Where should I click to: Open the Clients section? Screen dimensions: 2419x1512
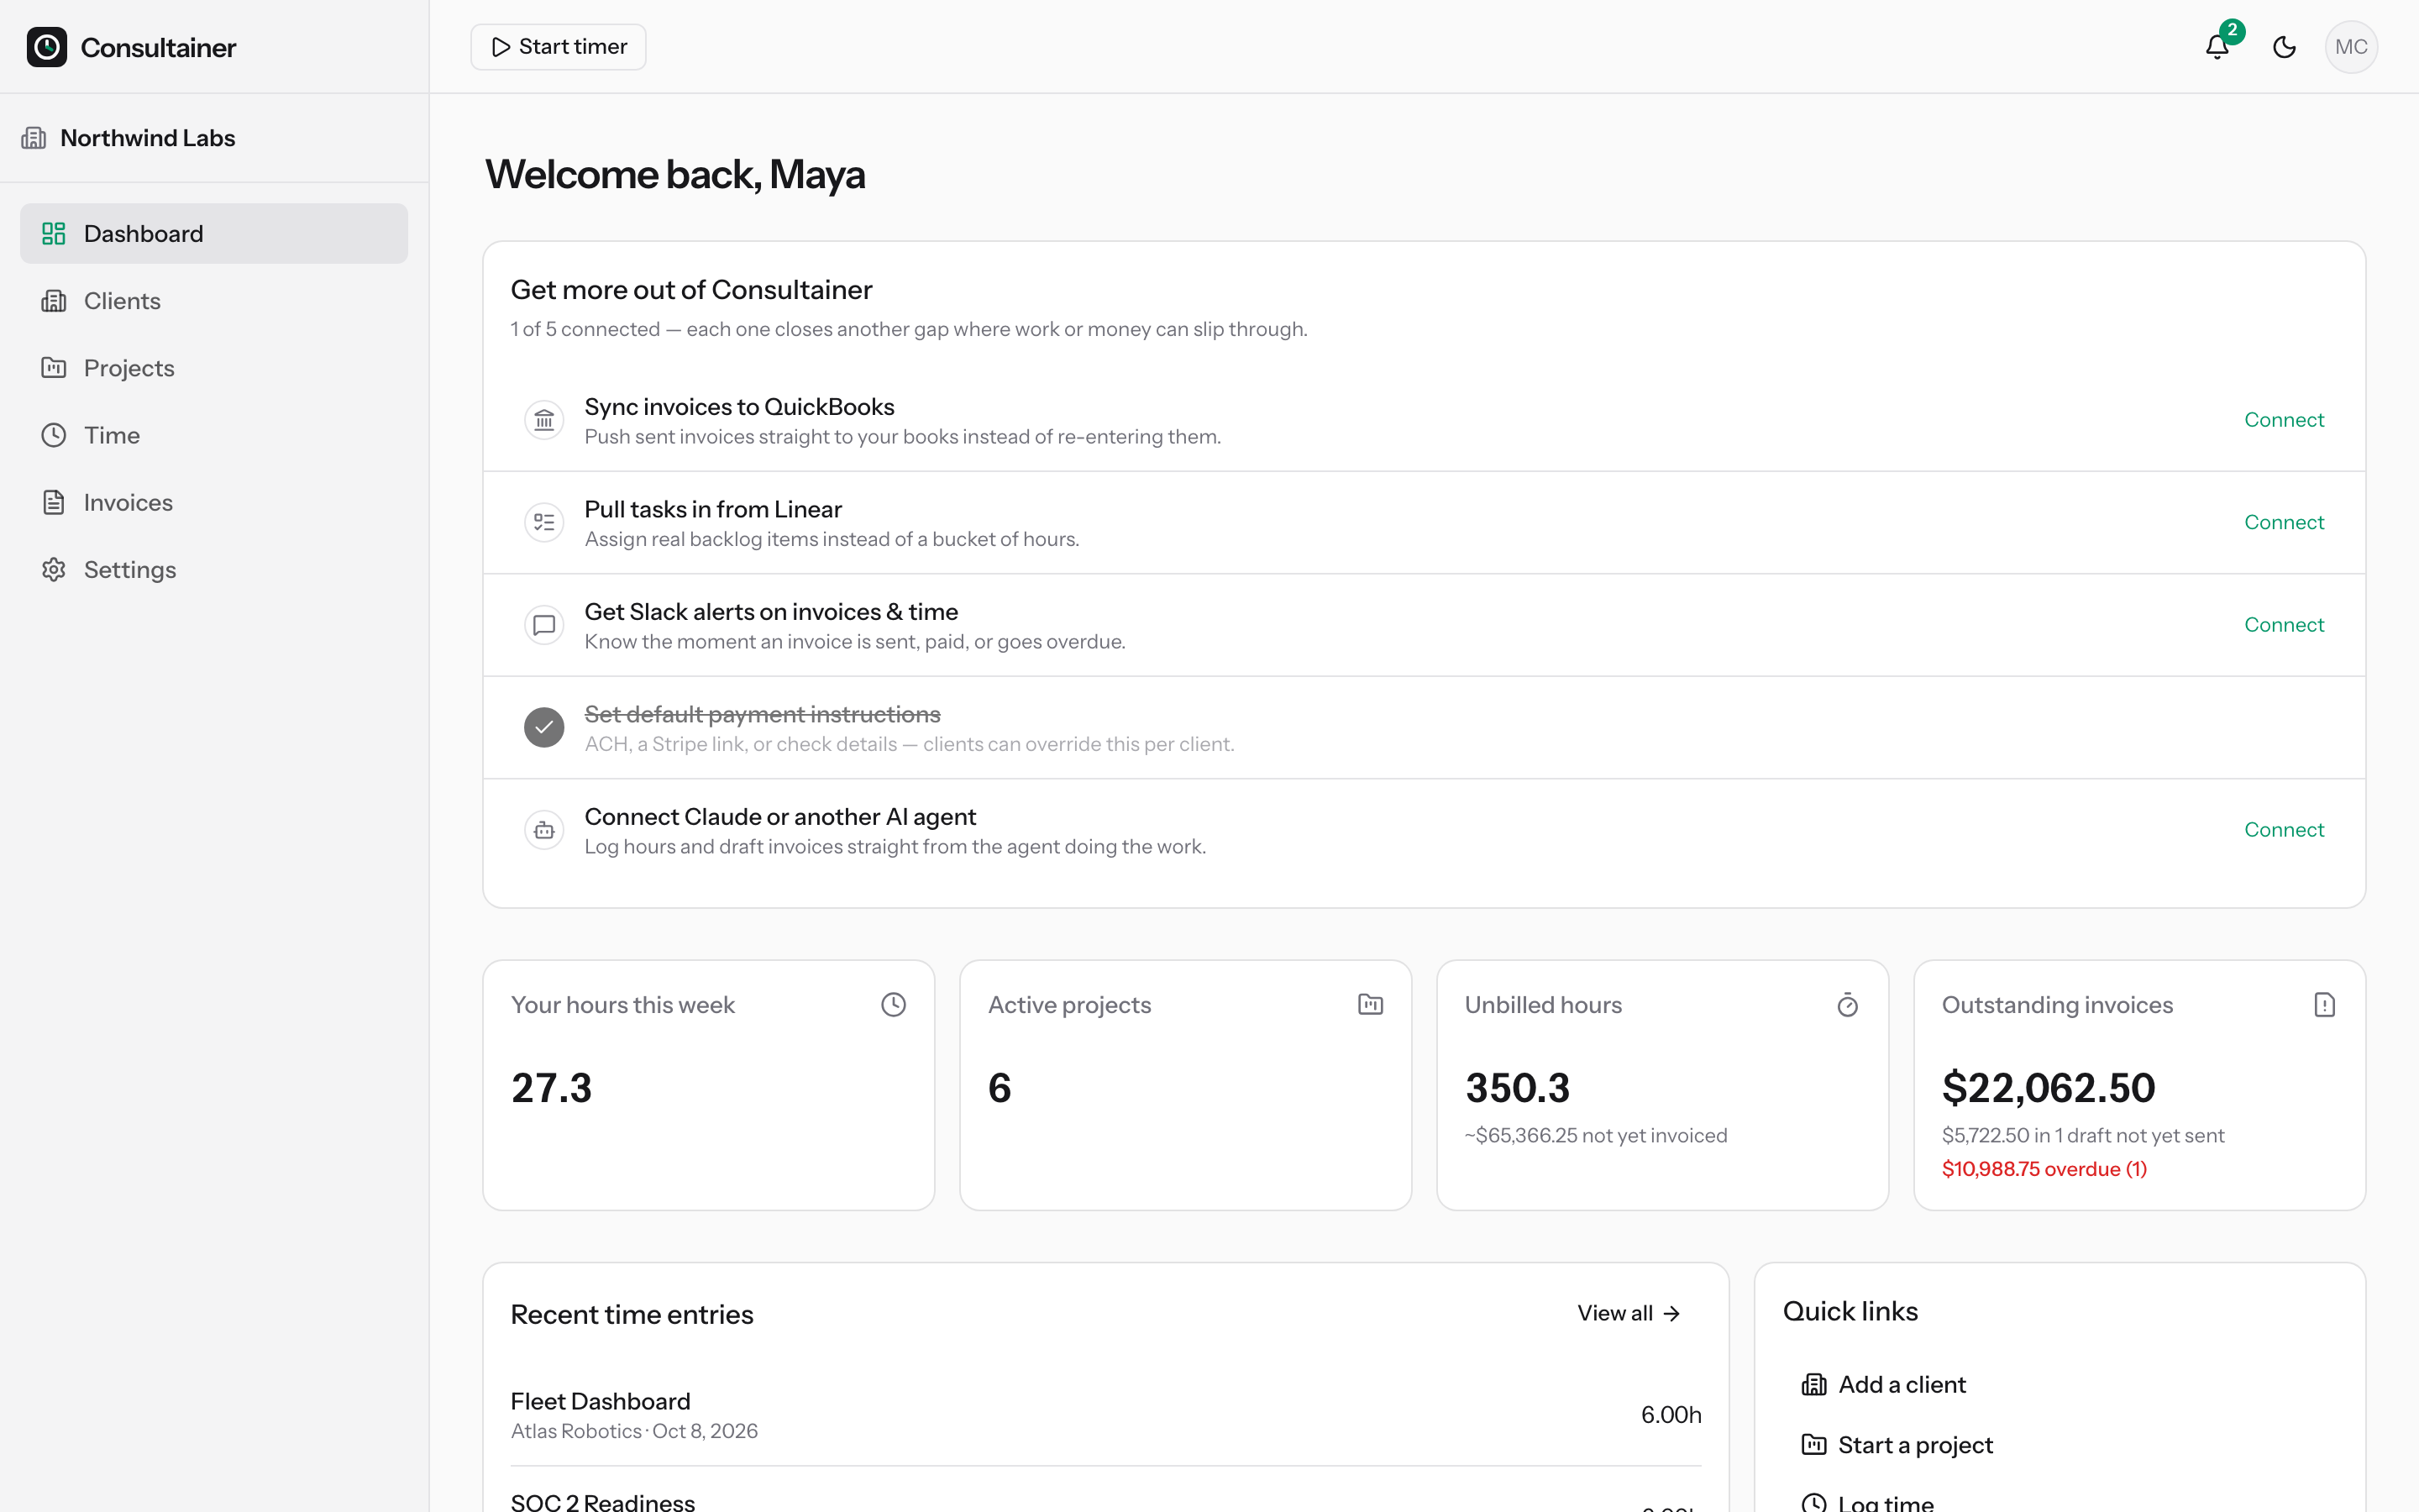click(214, 301)
